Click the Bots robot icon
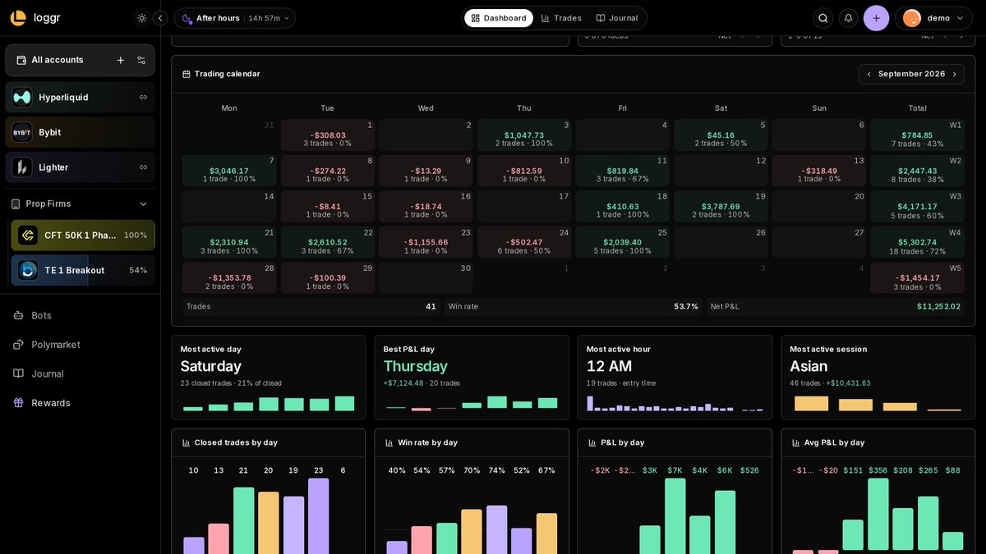The image size is (986, 554). [18, 315]
